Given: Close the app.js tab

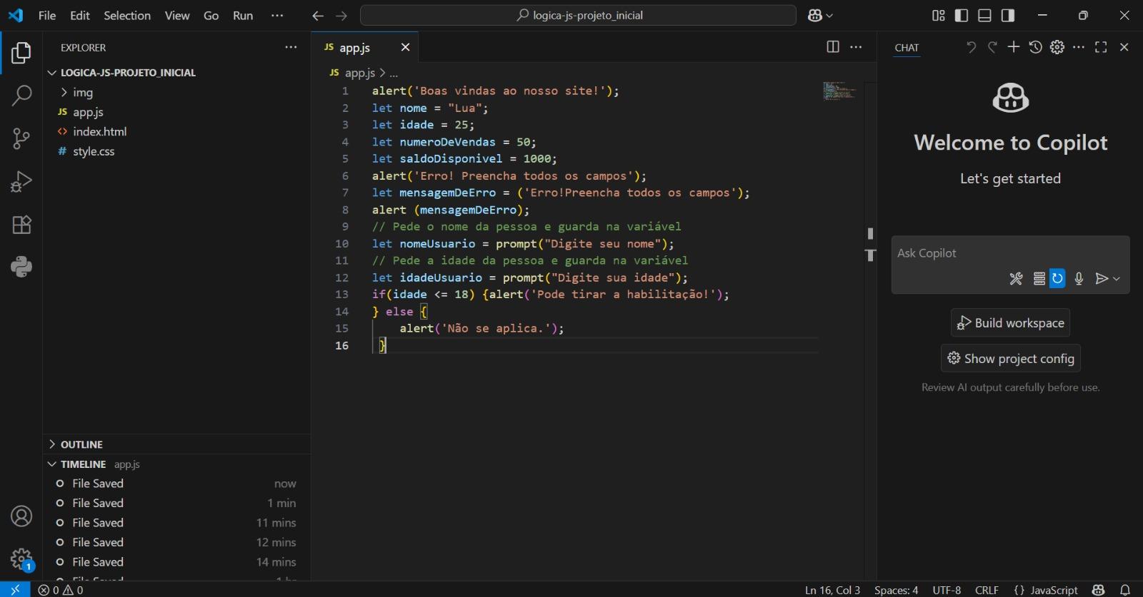Looking at the screenshot, I should [405, 47].
